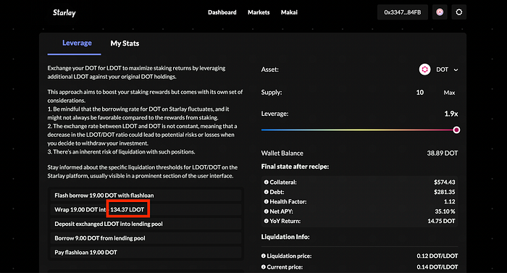Select the Leverage tab
The width and height of the screenshot is (507, 273).
pos(77,43)
